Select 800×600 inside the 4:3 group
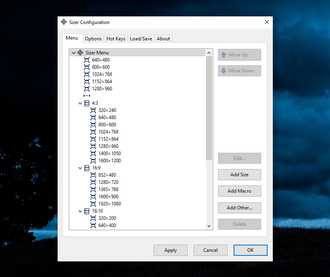 [x=107, y=125]
